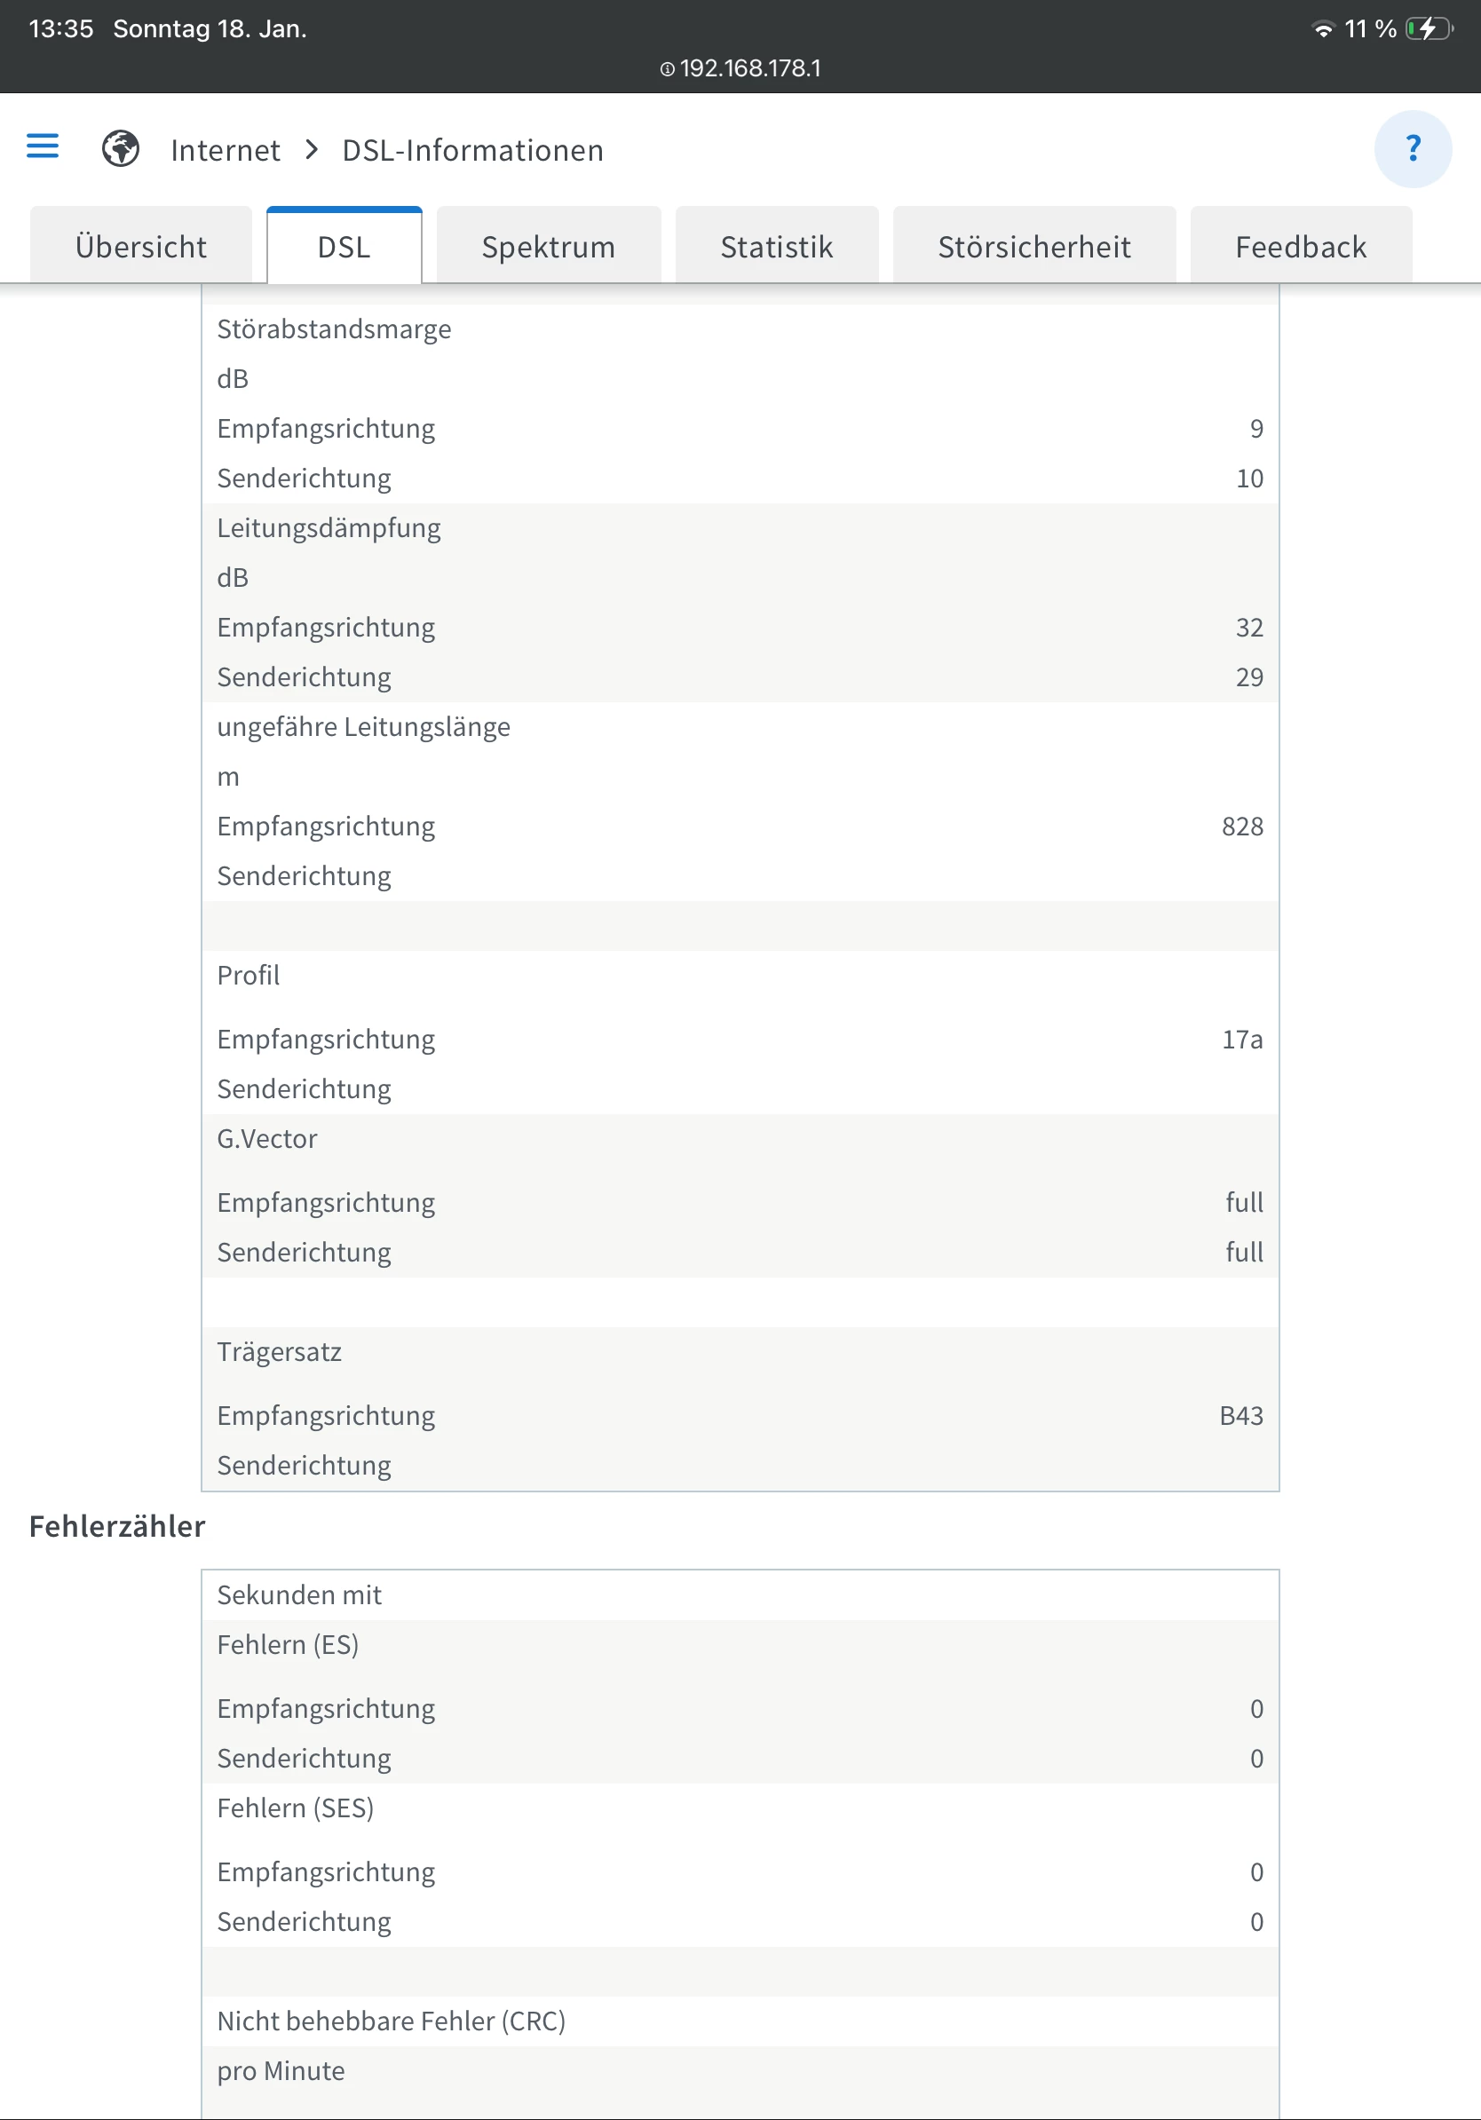Click the globe Internet icon
The image size is (1481, 2120).
(121, 148)
